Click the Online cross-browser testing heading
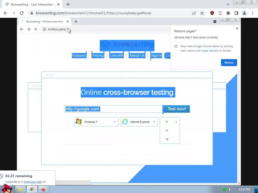258x193 pixels. [x=128, y=92]
